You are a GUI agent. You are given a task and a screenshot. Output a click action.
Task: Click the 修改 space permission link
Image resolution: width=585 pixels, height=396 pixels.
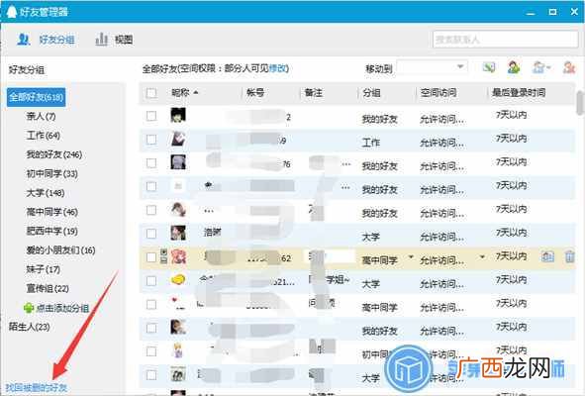tap(277, 68)
